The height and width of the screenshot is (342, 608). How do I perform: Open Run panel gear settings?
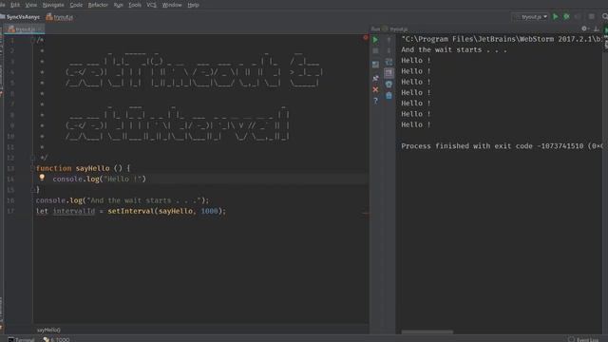click(x=584, y=28)
